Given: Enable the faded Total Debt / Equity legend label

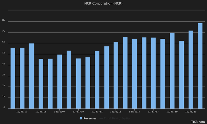Looking at the screenshot, I should [x=117, y=118].
